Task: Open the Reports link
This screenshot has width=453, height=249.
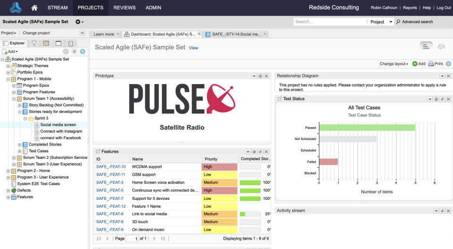Action: (410, 8)
